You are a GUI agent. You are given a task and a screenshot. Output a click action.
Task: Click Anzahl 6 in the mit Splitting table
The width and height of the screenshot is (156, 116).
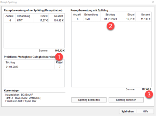coord(78,19)
